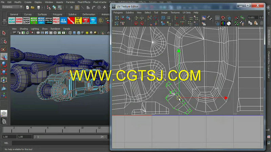Select the Universal Manipulator tool
The height and width of the screenshot is (152, 271).
(x=4, y=80)
